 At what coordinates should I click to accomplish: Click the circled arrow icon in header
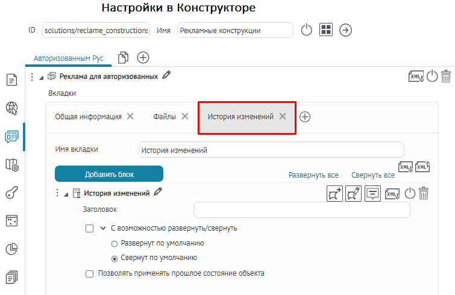pos(345,30)
